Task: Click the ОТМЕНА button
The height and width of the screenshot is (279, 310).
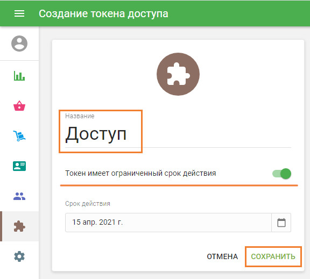Action: pyautogui.click(x=222, y=256)
